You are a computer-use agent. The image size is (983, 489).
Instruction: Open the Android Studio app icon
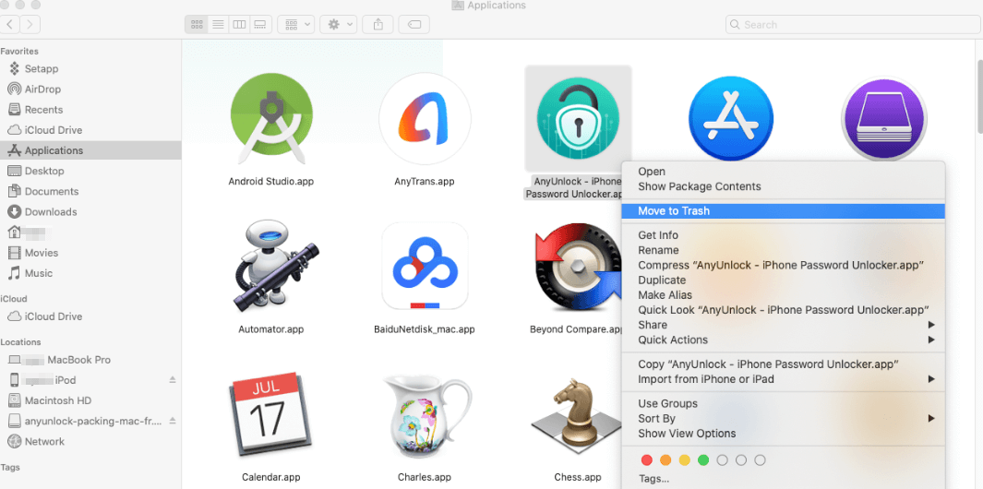(270, 119)
